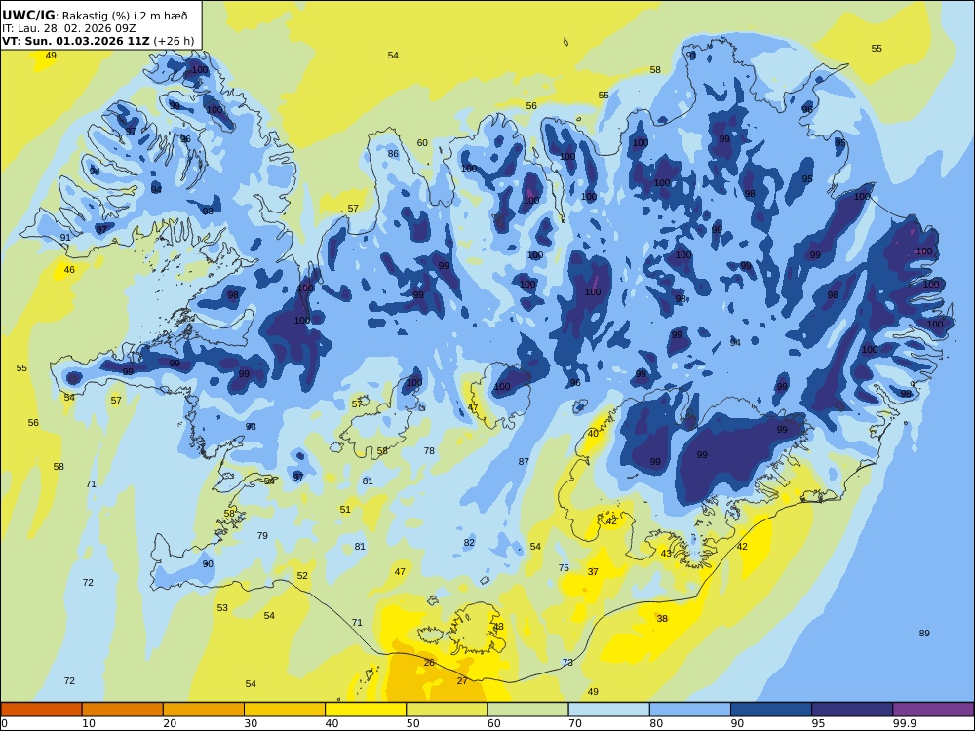Image resolution: width=975 pixels, height=731 pixels.
Task: Click the humidity value "82" in southern Iceland
Action: click(469, 542)
